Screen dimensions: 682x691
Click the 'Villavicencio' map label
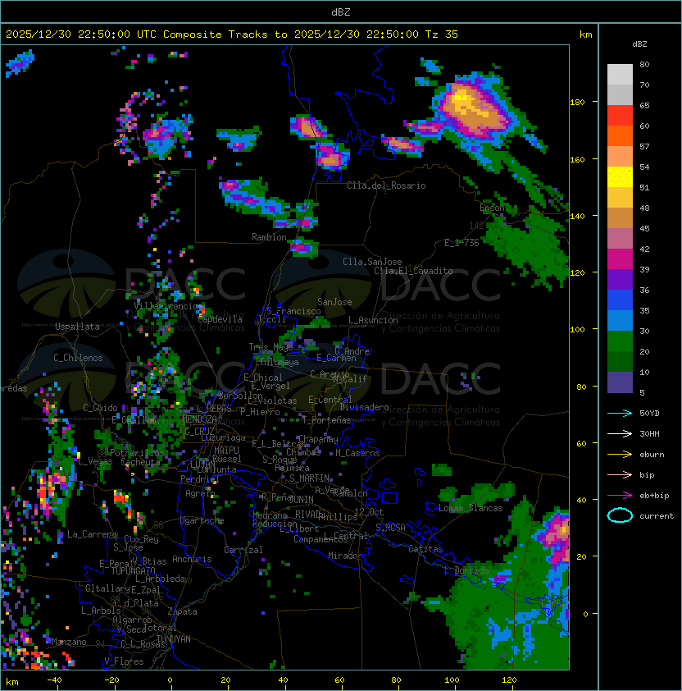coord(167,306)
